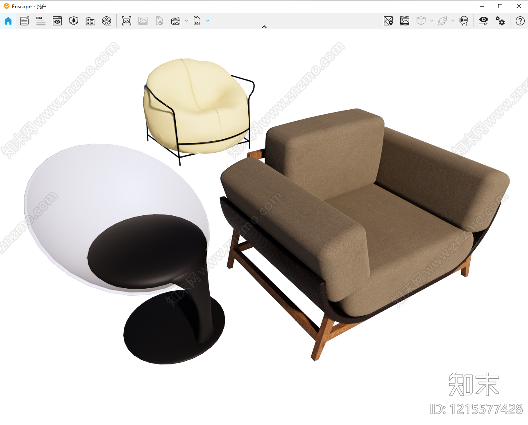
Task: Open the minimap location icon
Action: coord(388,21)
